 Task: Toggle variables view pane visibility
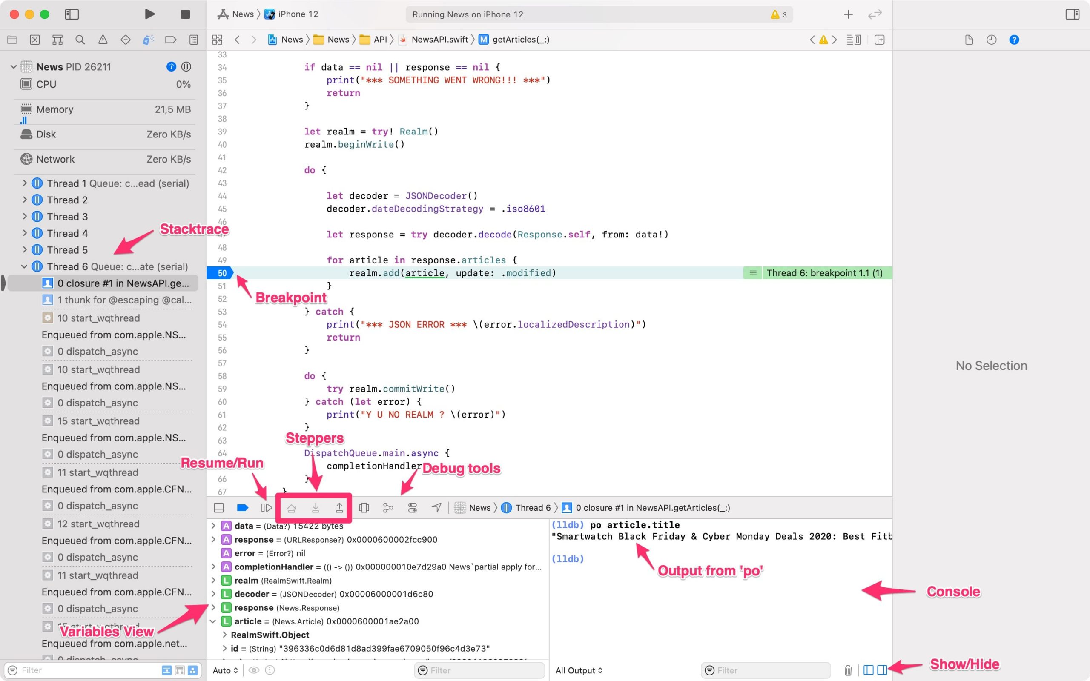point(869,670)
